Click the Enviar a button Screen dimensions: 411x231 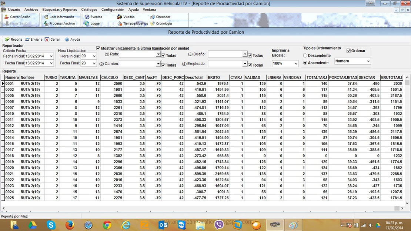pos(34,39)
